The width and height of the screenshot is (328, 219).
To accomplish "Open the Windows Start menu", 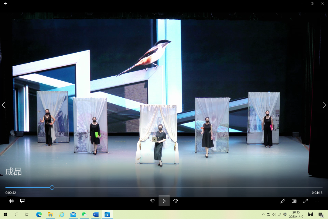I will [5, 214].
